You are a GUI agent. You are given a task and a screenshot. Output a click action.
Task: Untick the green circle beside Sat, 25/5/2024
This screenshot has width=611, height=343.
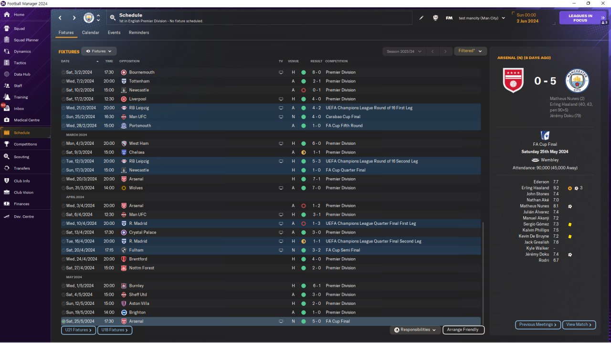[x=63, y=322]
